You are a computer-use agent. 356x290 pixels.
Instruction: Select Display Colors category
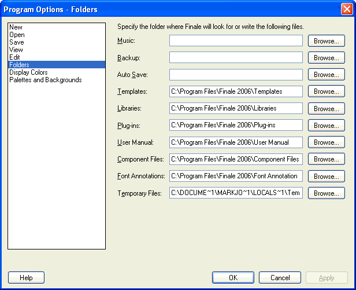point(28,72)
